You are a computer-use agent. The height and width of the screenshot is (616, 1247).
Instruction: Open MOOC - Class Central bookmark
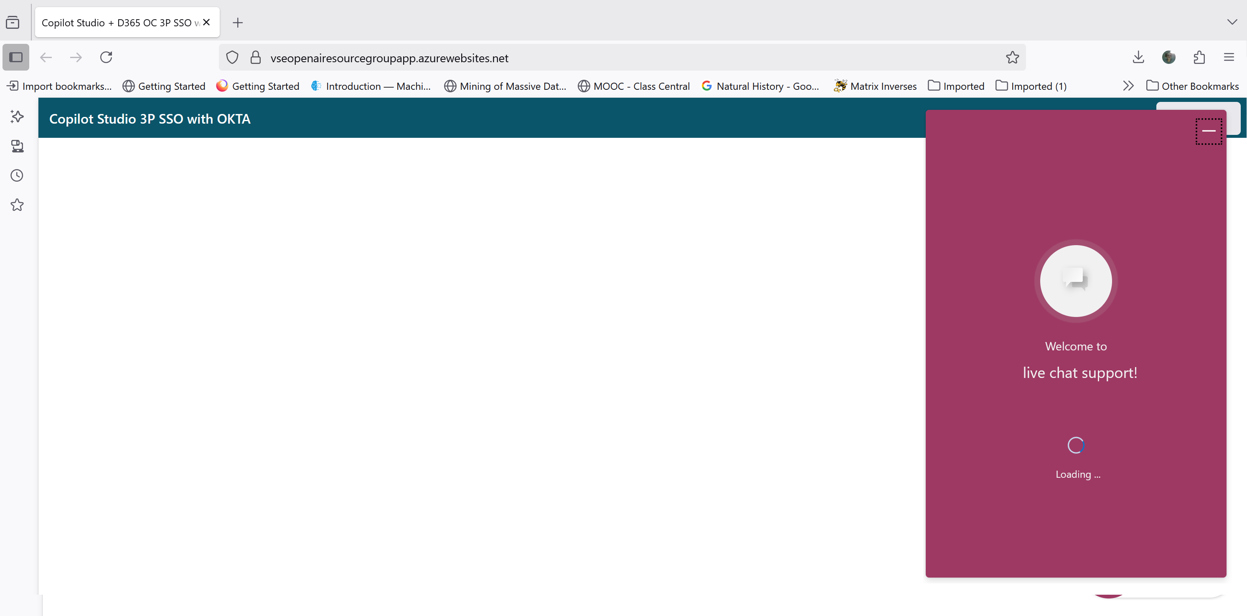click(x=634, y=86)
